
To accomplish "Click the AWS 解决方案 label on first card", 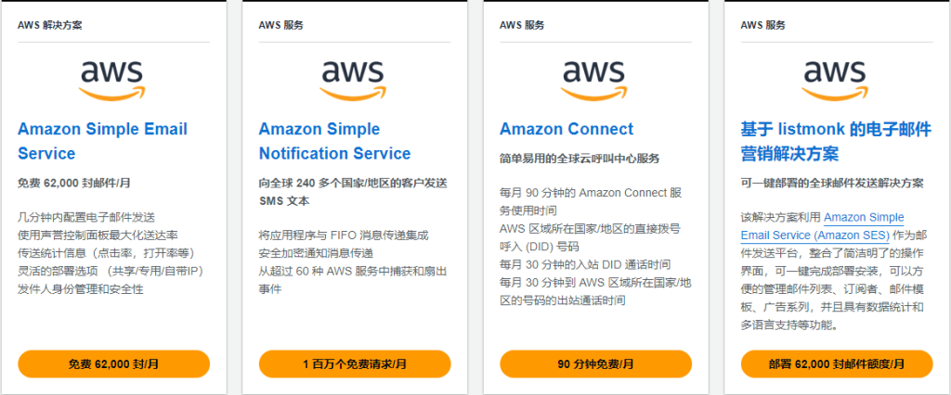I will (50, 25).
